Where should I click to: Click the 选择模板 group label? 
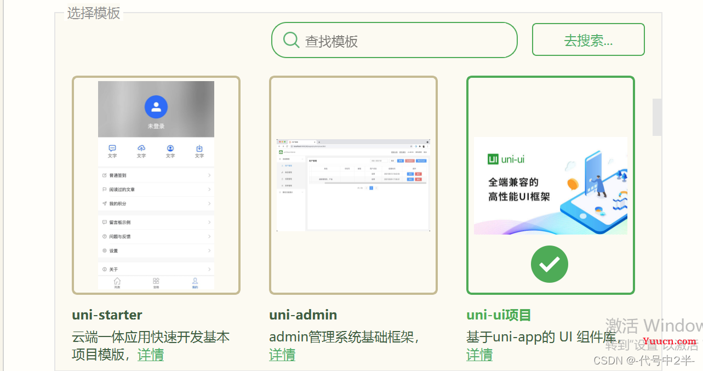[94, 13]
